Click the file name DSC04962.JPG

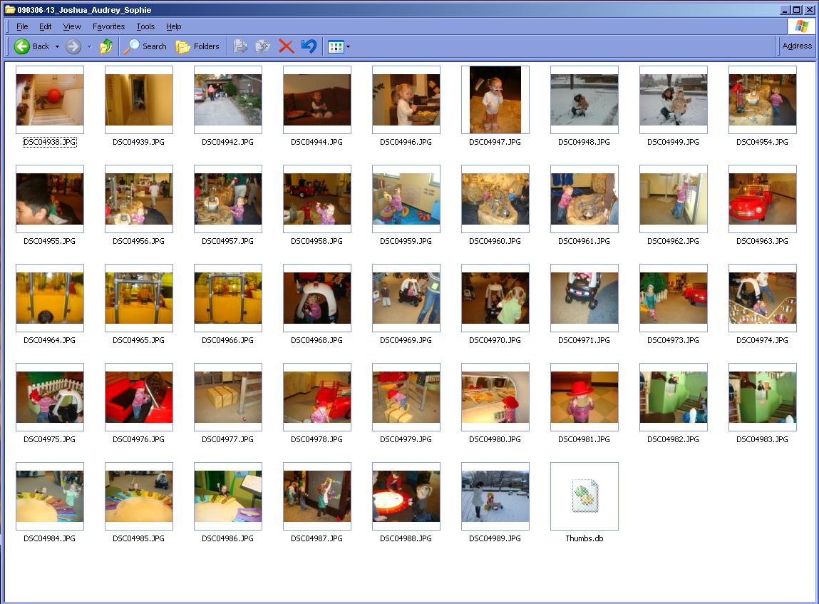tap(674, 241)
